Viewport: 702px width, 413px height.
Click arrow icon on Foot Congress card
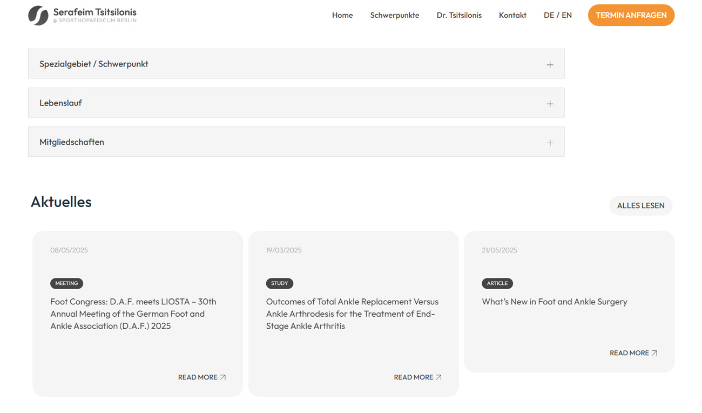coord(223,377)
